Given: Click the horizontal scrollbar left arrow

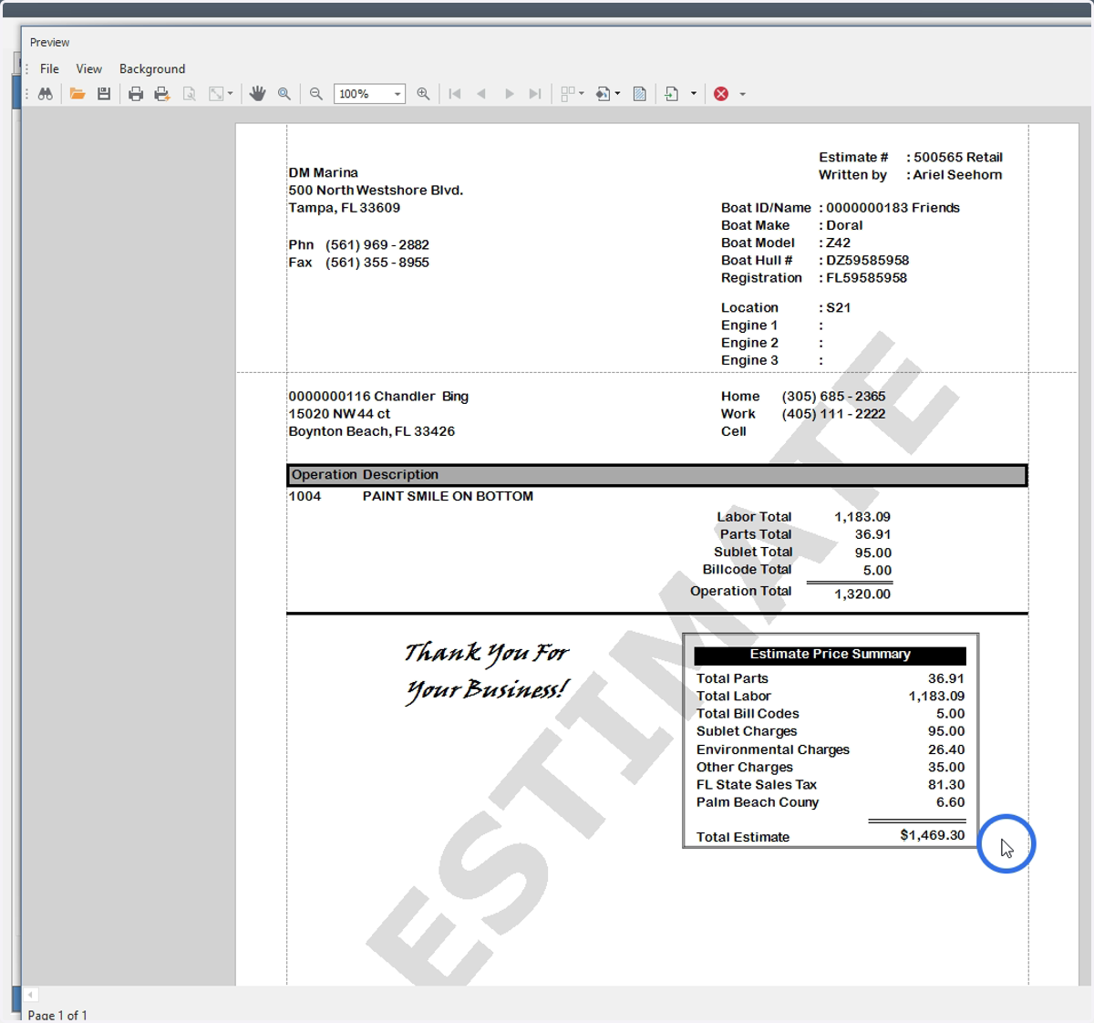Looking at the screenshot, I should [31, 995].
